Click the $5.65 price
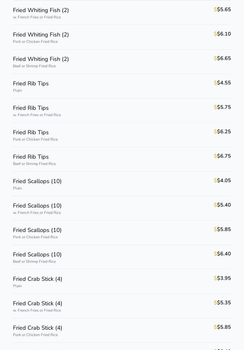The width and height of the screenshot is (244, 350). 222,10
